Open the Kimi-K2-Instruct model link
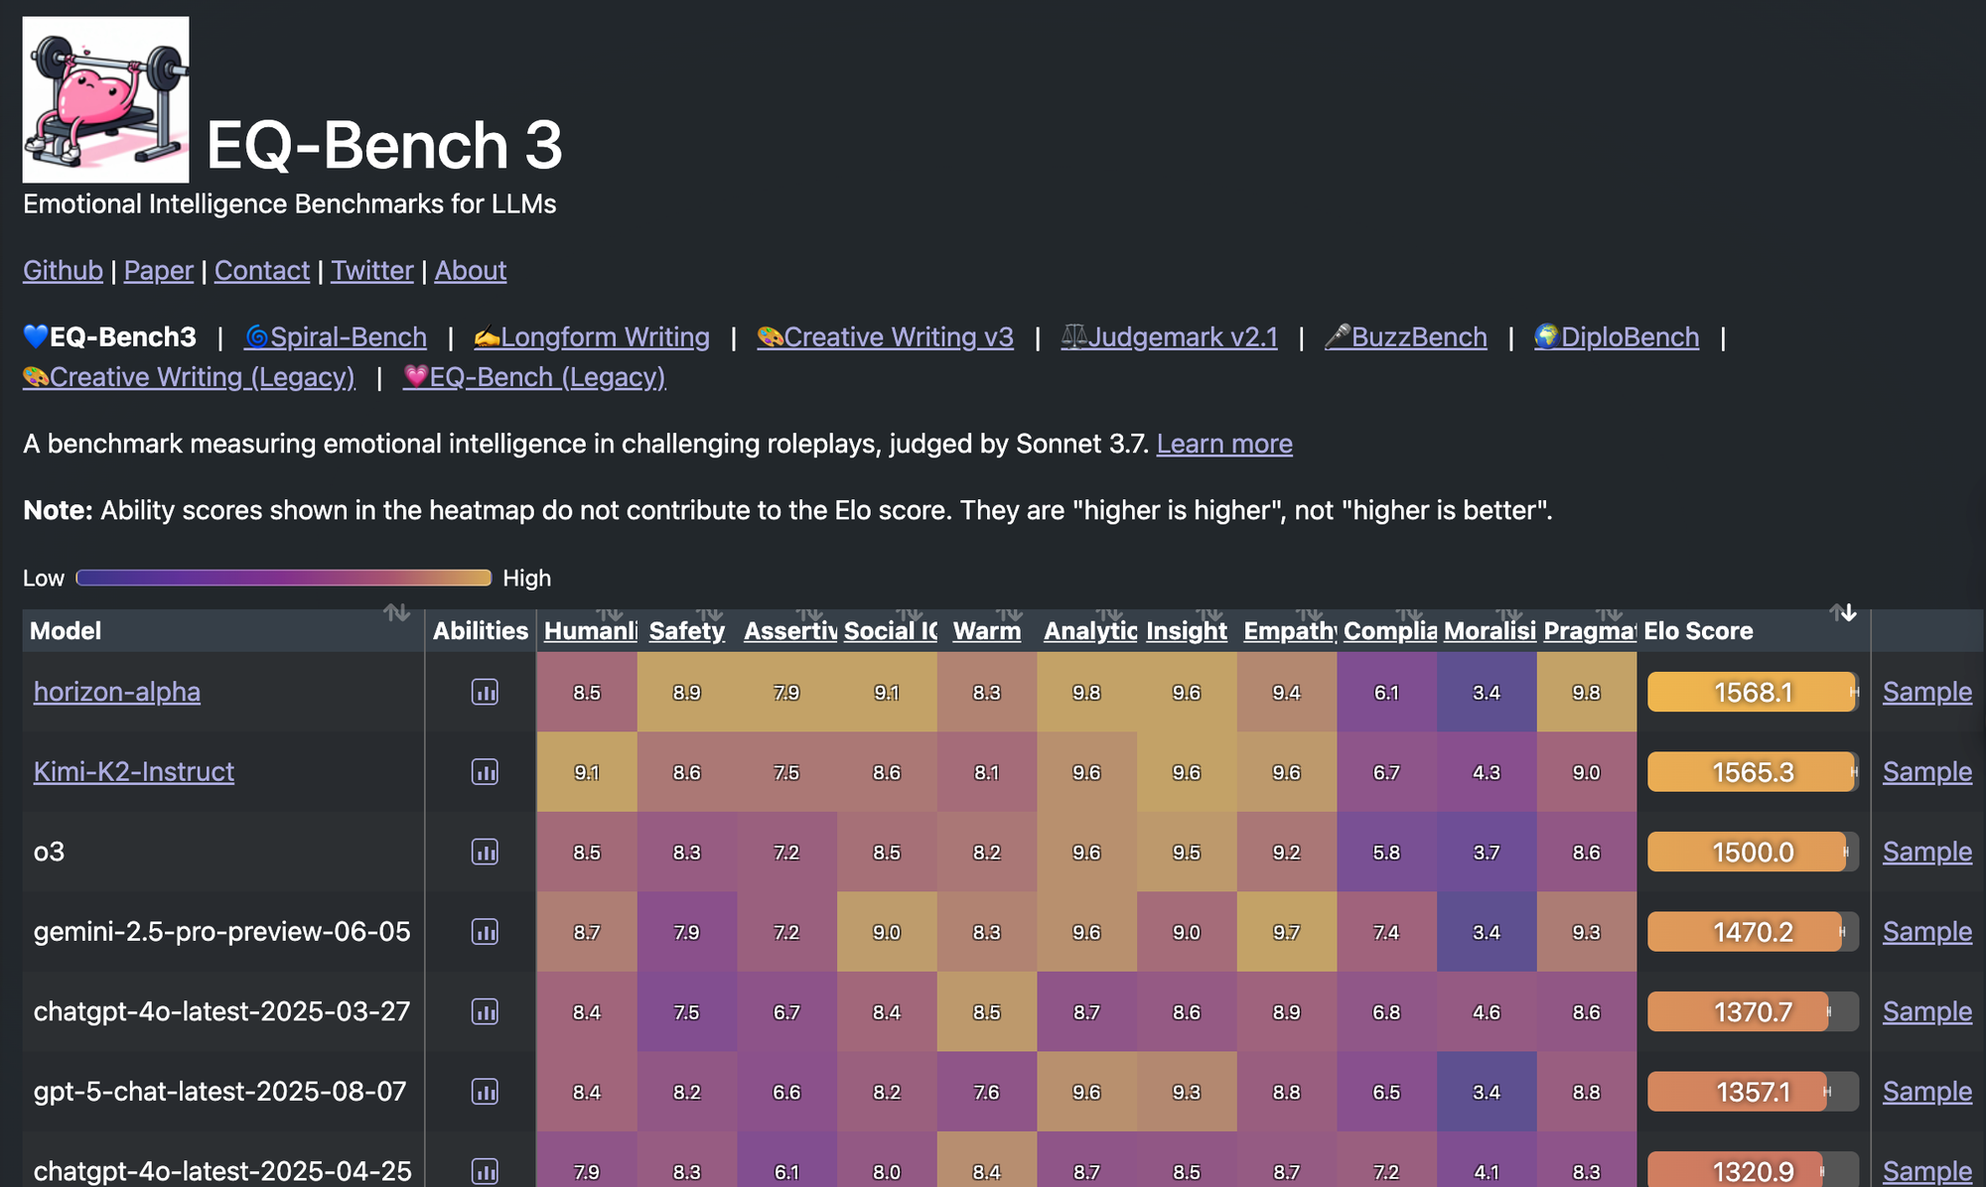This screenshot has width=1986, height=1187. pyautogui.click(x=134, y=772)
